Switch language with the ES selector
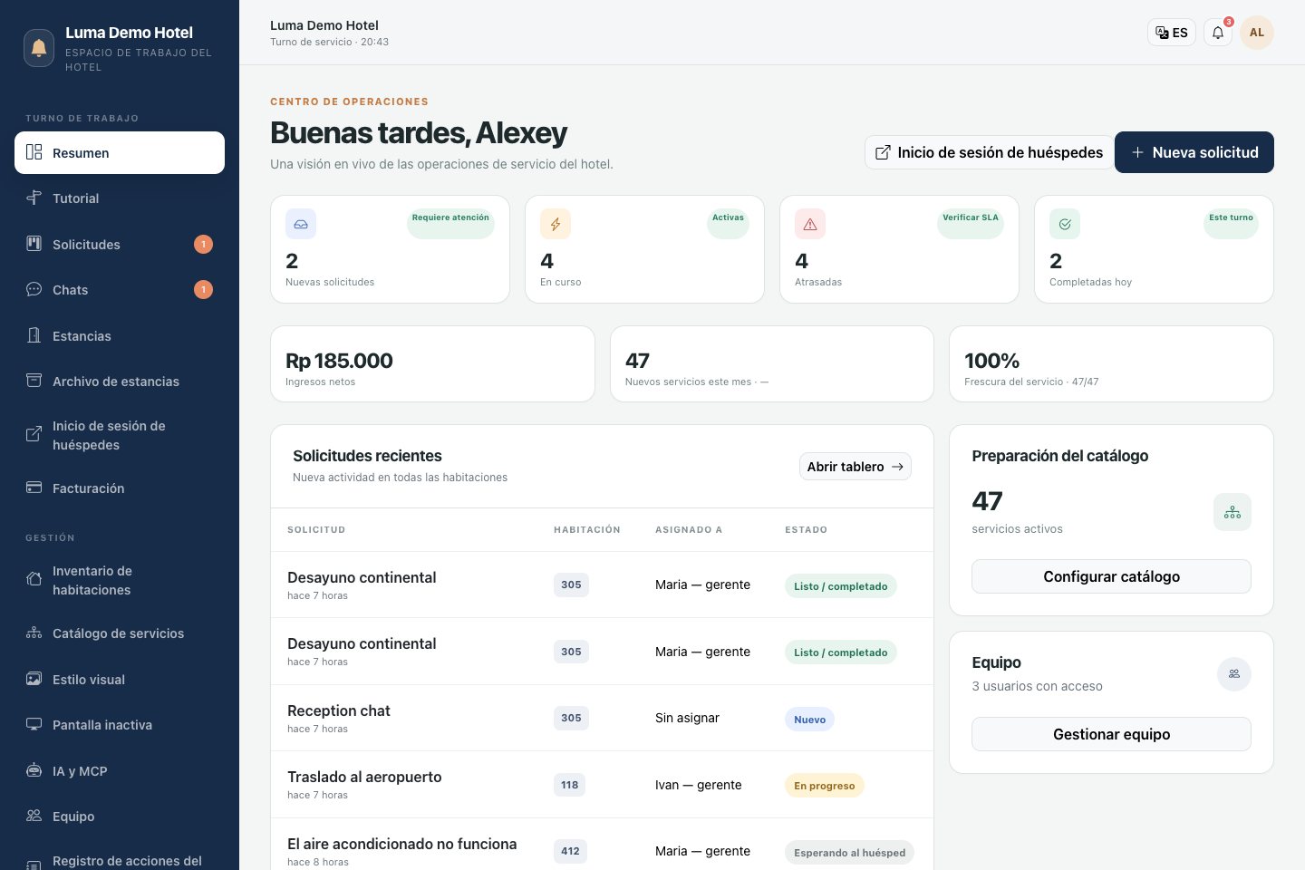This screenshot has height=870, width=1305. tap(1172, 33)
